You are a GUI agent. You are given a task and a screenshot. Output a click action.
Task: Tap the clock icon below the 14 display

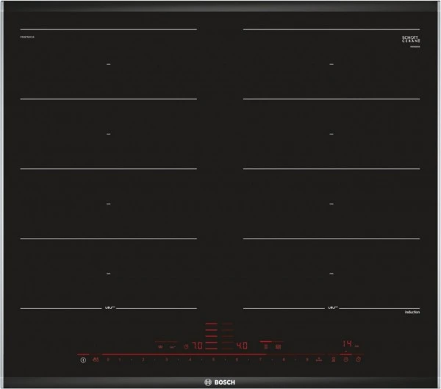(x=345, y=360)
